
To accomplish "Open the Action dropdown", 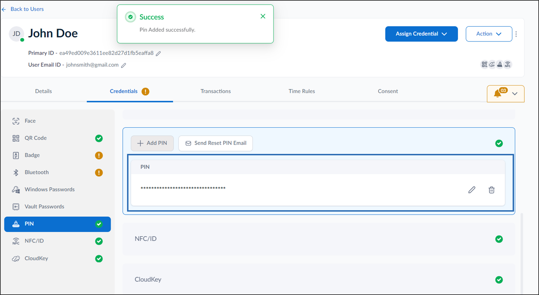I will tap(489, 34).
